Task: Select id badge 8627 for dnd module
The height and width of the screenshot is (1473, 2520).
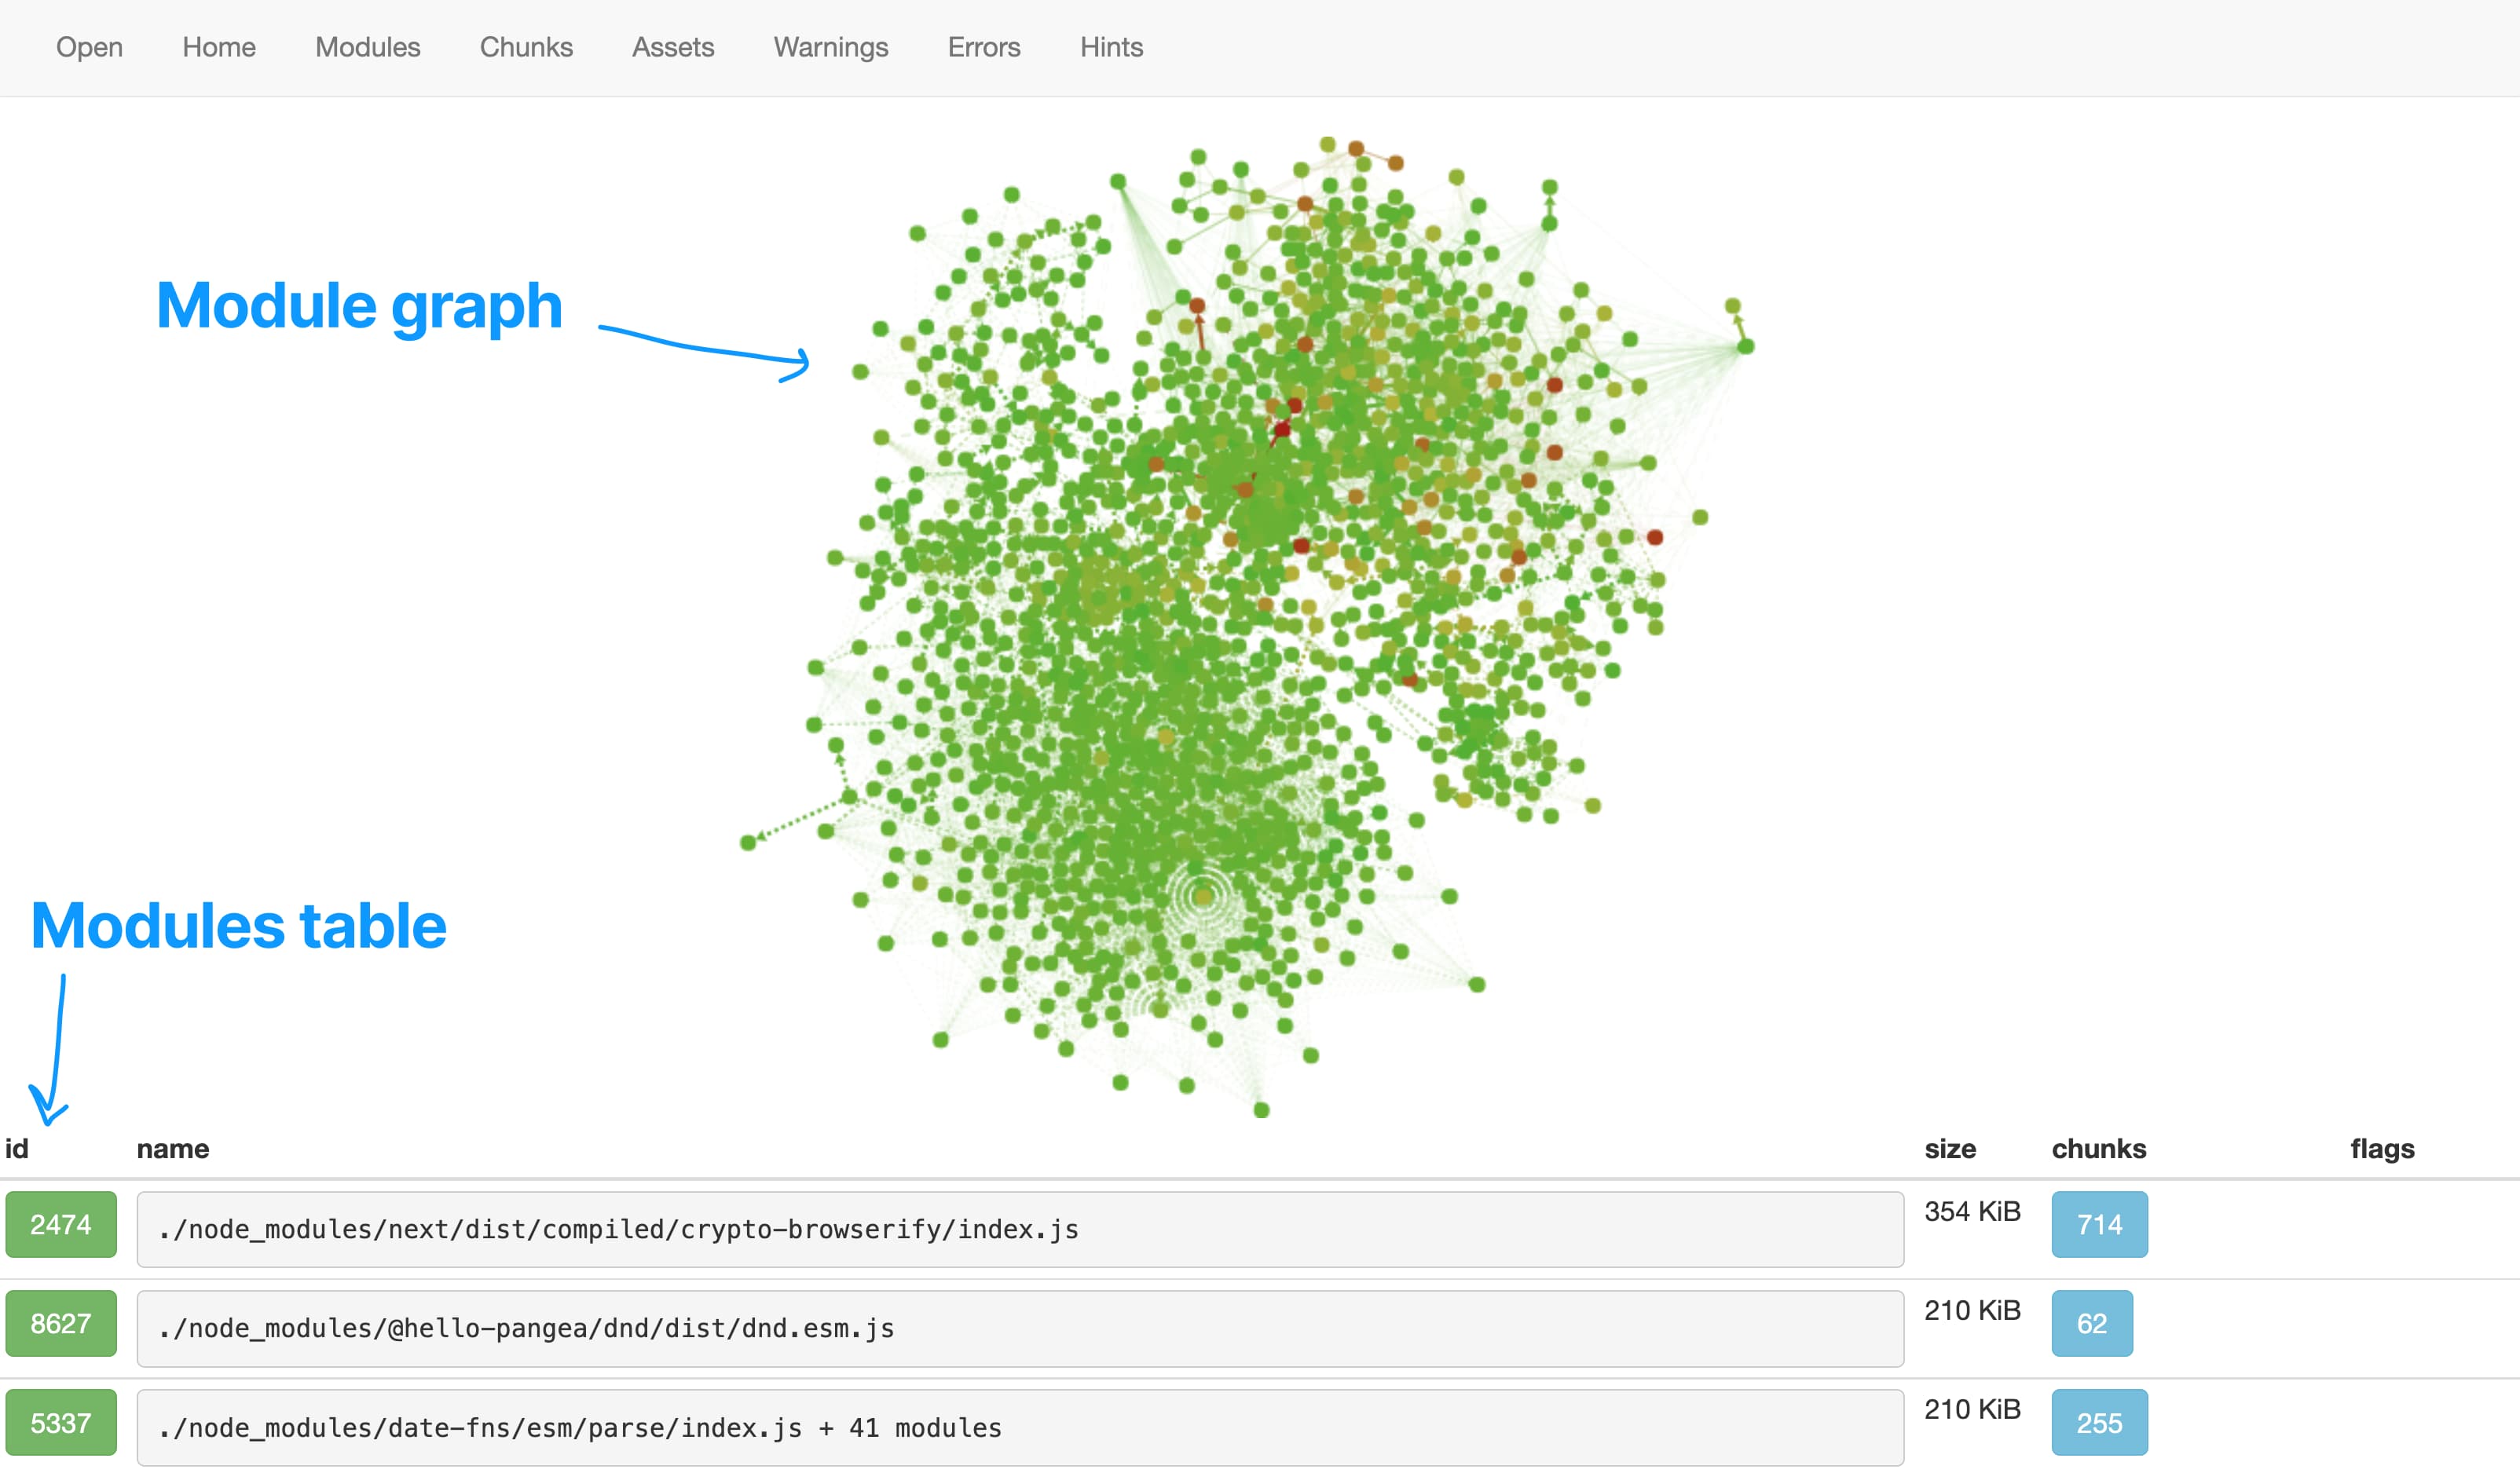Action: coord(60,1323)
